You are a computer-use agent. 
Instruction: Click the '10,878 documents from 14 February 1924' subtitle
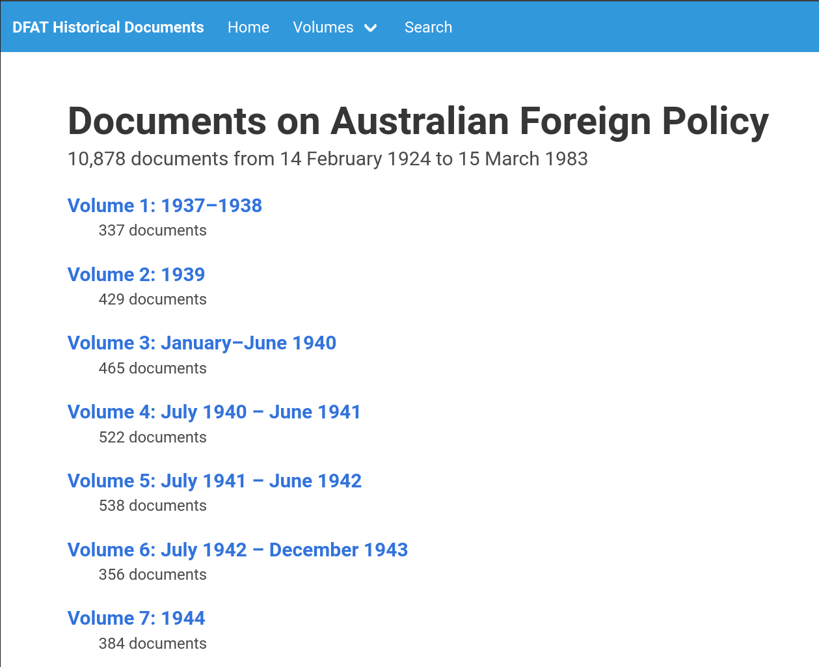coord(328,159)
